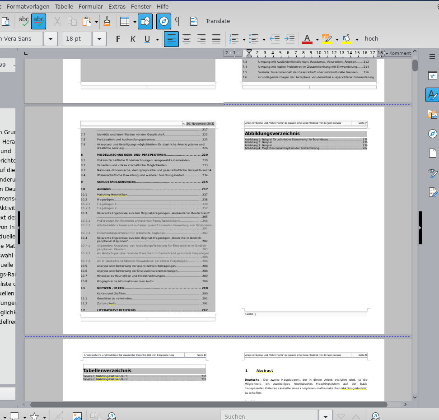
Task: Click the Cut scissors icon
Action: click(x=57, y=22)
